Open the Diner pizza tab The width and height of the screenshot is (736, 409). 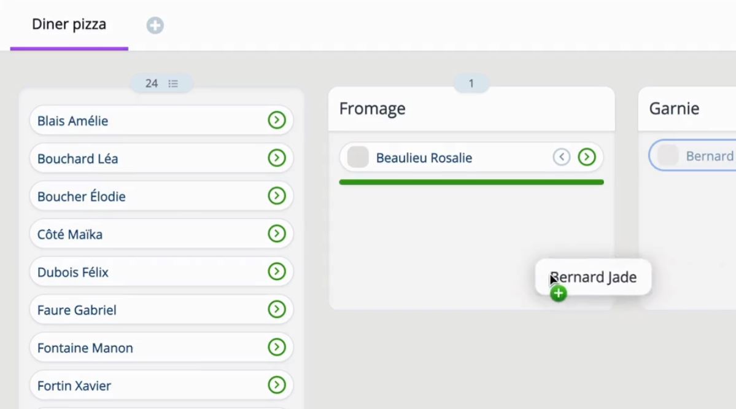coord(69,25)
